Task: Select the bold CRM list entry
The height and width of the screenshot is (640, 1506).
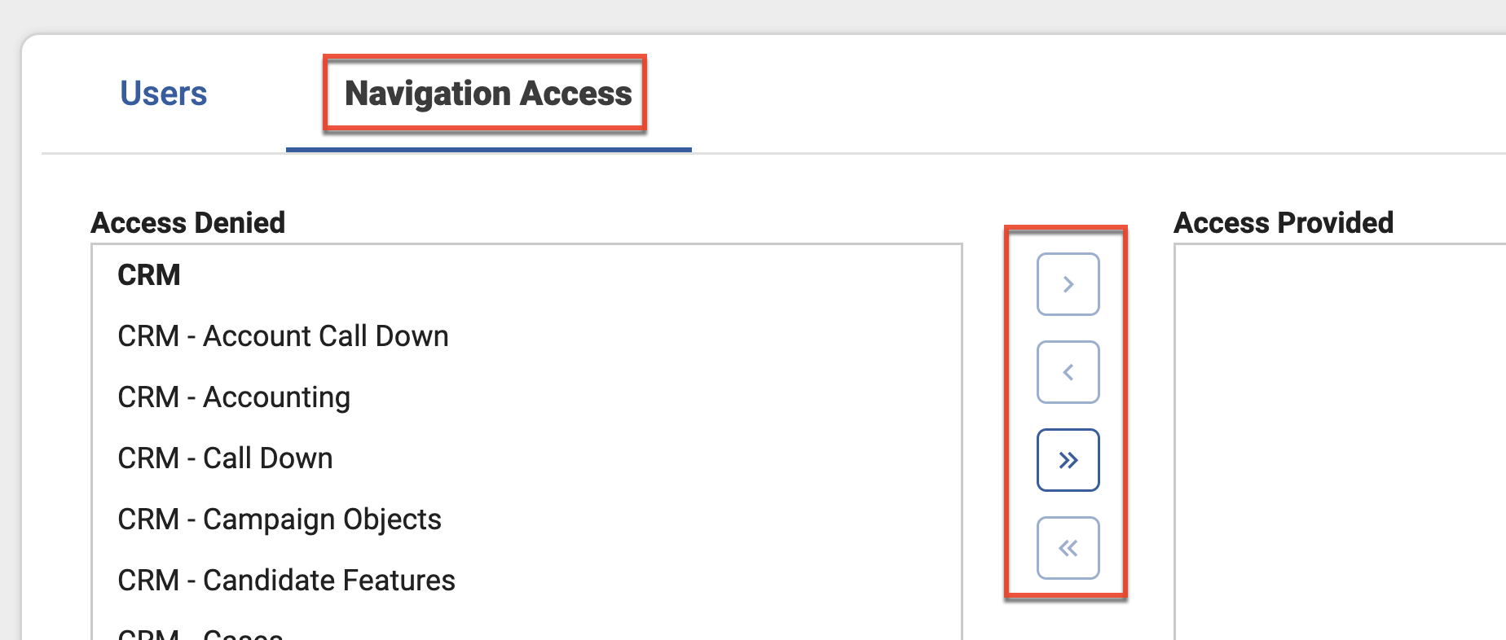Action: point(149,275)
